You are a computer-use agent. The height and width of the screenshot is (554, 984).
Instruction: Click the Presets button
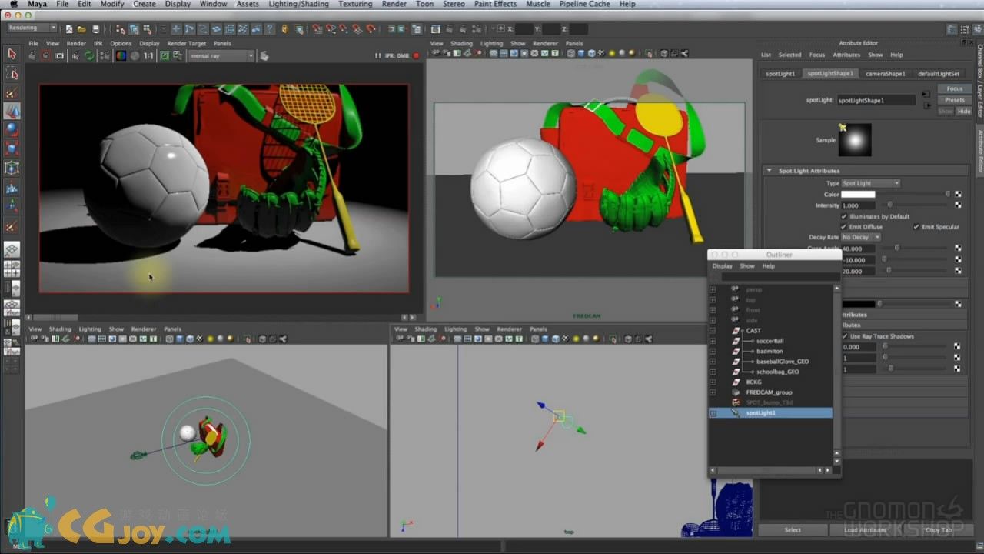(x=954, y=100)
